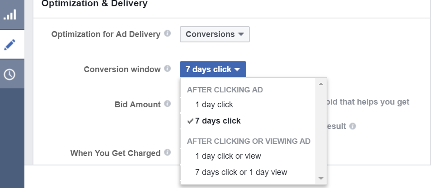Image resolution: width=431 pixels, height=188 pixels.
Task: Click info icon next to Bid Amount
Action: click(168, 104)
